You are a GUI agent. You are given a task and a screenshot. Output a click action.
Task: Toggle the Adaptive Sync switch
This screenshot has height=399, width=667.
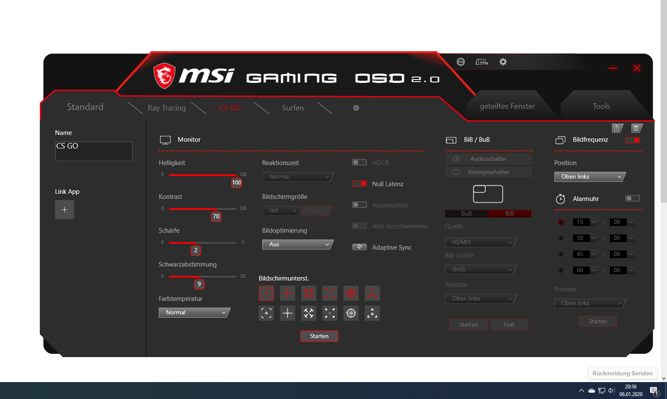(x=360, y=247)
